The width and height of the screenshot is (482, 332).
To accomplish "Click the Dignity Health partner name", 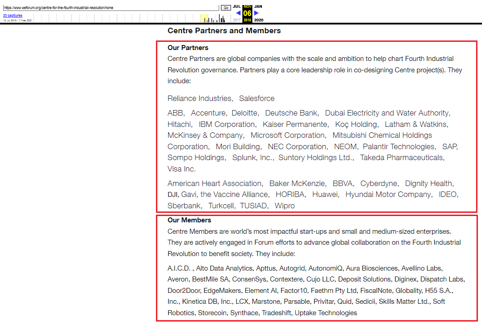I will pyautogui.click(x=428, y=184).
